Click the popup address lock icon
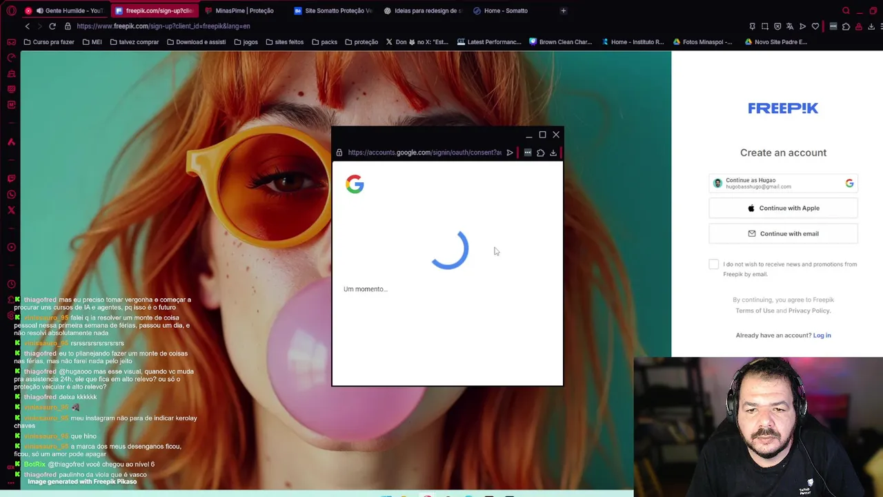 (x=339, y=153)
